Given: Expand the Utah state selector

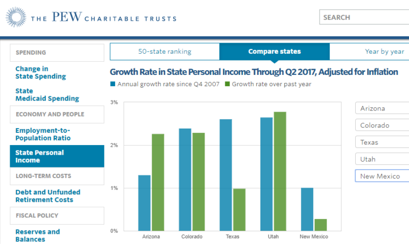Looking at the screenshot, I should click(382, 159).
